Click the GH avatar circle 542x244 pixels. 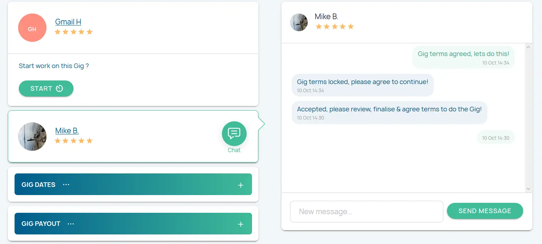32,28
